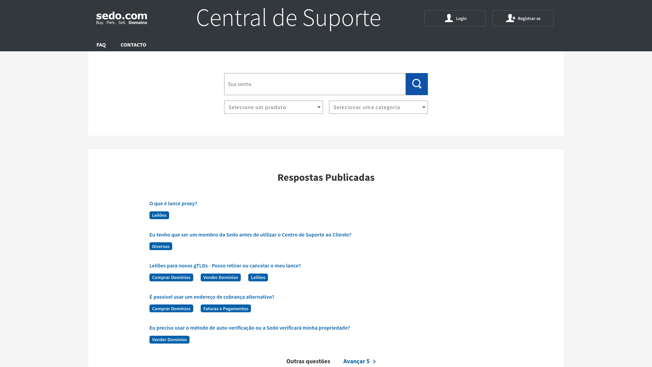The width and height of the screenshot is (652, 367).
Task: Click the Central de Suporte title
Action: pos(289,18)
